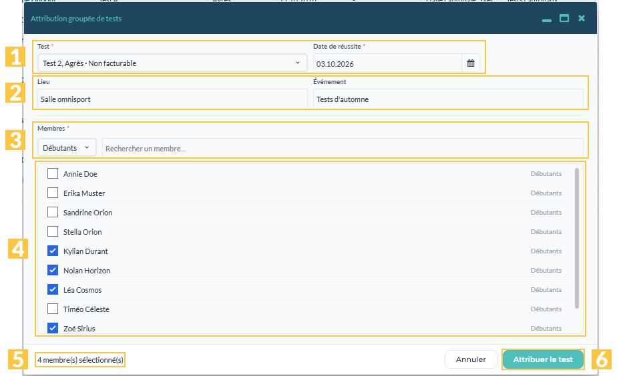Select Erika Muster's checkbox

click(x=53, y=193)
